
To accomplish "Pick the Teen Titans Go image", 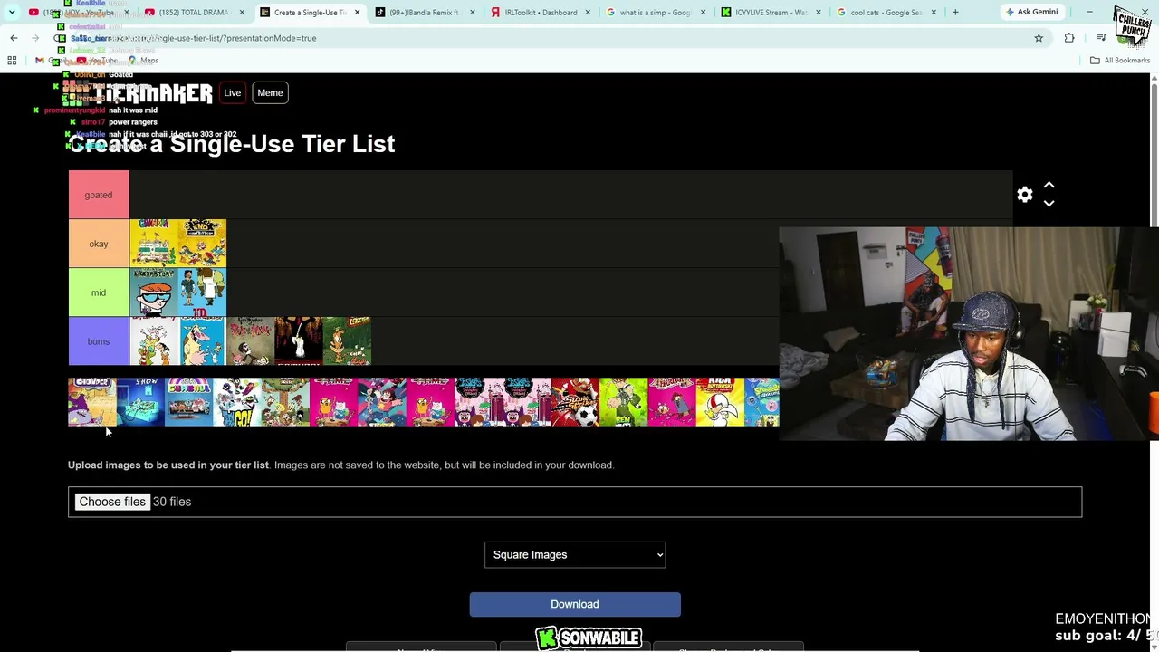I will coord(237,402).
